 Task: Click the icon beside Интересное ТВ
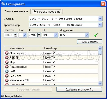7,80
